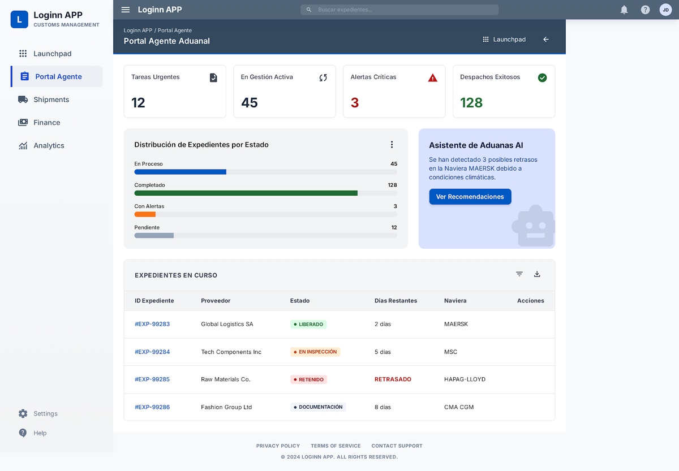This screenshot has height=471, width=679.
Task: Click the Tareas Urgentes clipboard icon
Action: coord(213,77)
